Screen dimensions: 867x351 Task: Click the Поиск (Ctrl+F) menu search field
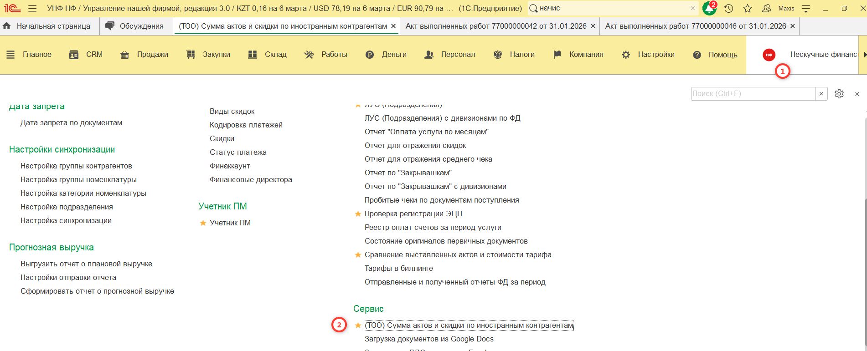point(752,94)
